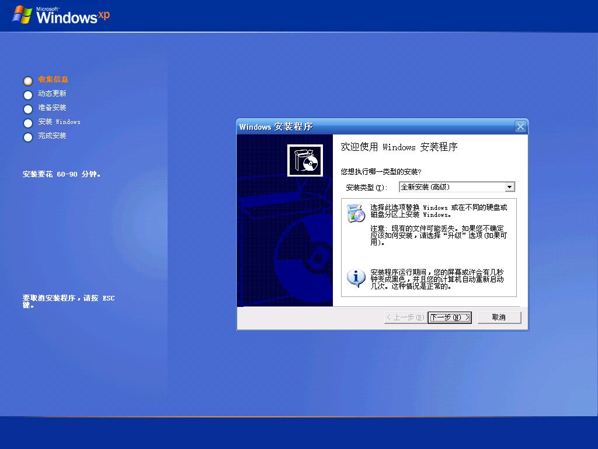Click the 选择此选项替换 Windows description text
Viewport: 598px width, 449px height.
(439, 210)
